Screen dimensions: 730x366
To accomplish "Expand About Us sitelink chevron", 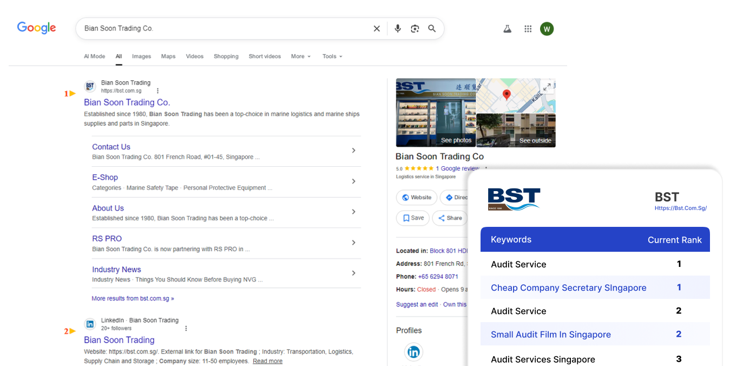I will 353,212.
